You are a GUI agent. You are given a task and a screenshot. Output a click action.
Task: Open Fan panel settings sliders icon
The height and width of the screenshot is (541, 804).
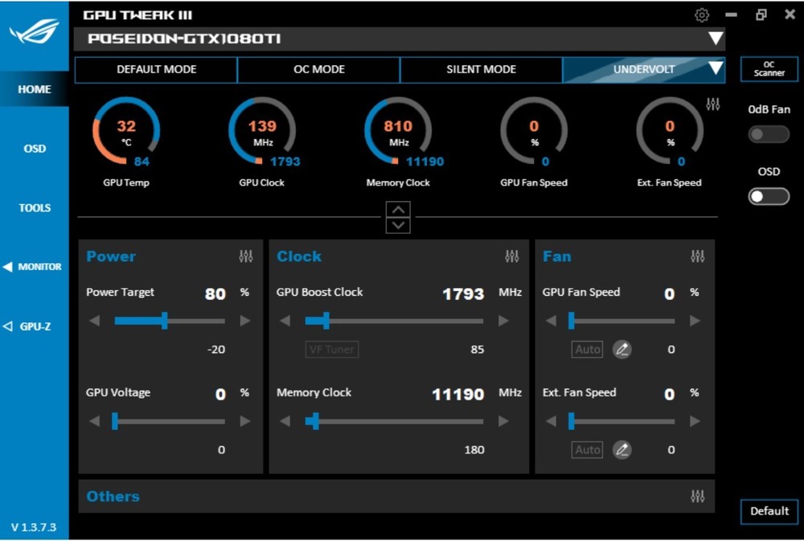(698, 256)
